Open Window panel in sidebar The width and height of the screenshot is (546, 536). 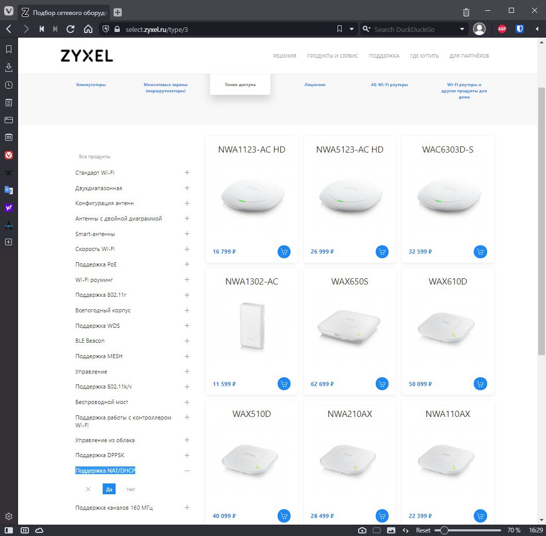pyautogui.click(x=9, y=120)
